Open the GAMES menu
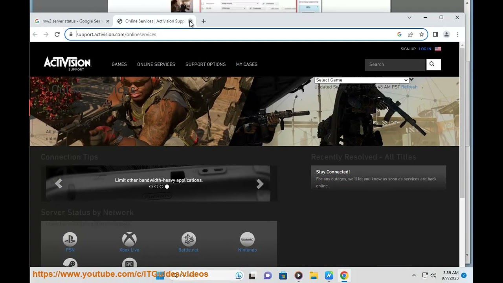This screenshot has width=503, height=283. pos(119,64)
